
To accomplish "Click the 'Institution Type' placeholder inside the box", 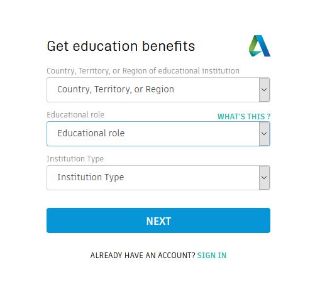I will (91, 177).
